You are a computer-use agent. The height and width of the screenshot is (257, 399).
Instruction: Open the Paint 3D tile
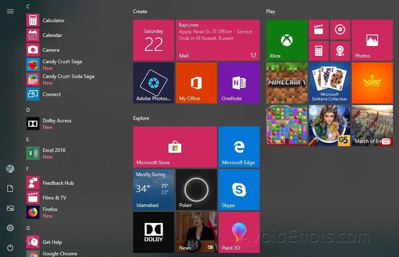239,232
